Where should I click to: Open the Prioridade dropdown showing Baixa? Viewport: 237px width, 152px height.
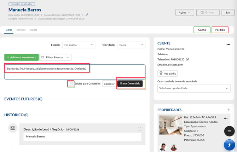[x=131, y=45]
